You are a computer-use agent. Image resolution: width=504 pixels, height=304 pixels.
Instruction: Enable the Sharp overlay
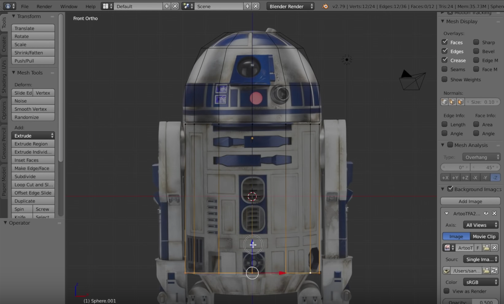point(476,42)
